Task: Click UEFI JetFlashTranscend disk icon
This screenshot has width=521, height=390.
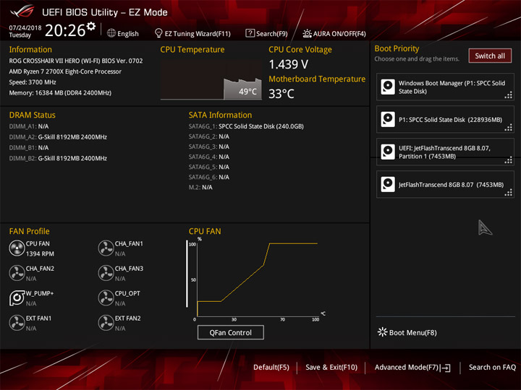Action: click(388, 152)
